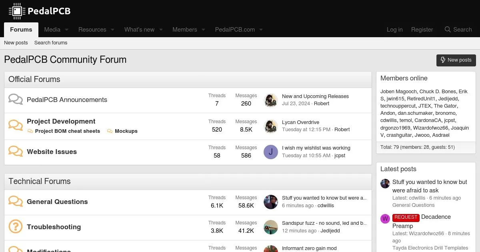Image resolution: width=480 pixels, height=252 pixels.
Task: Open the Project Development forum title
Action: (x=61, y=121)
